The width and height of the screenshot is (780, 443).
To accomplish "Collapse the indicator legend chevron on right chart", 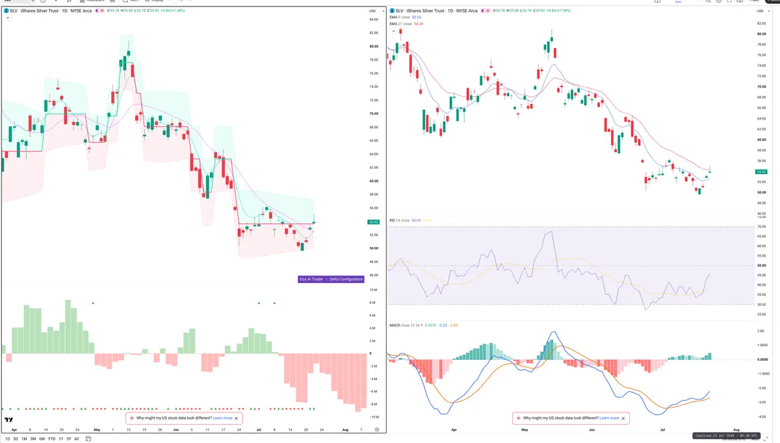I will (x=393, y=31).
